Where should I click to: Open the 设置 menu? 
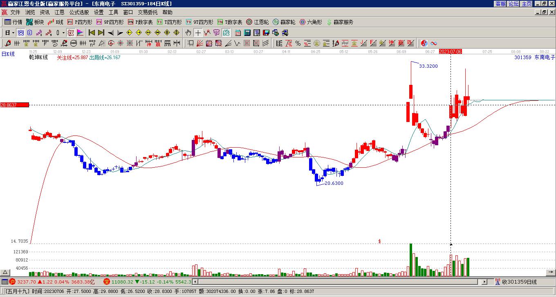pyautogui.click(x=99, y=12)
